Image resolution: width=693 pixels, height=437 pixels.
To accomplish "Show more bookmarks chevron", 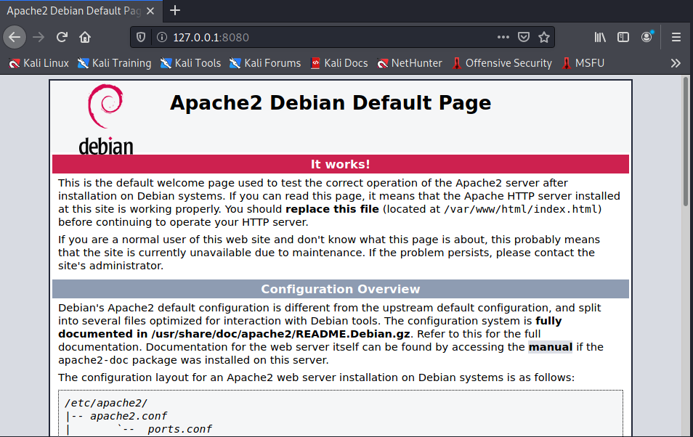I will (676, 63).
